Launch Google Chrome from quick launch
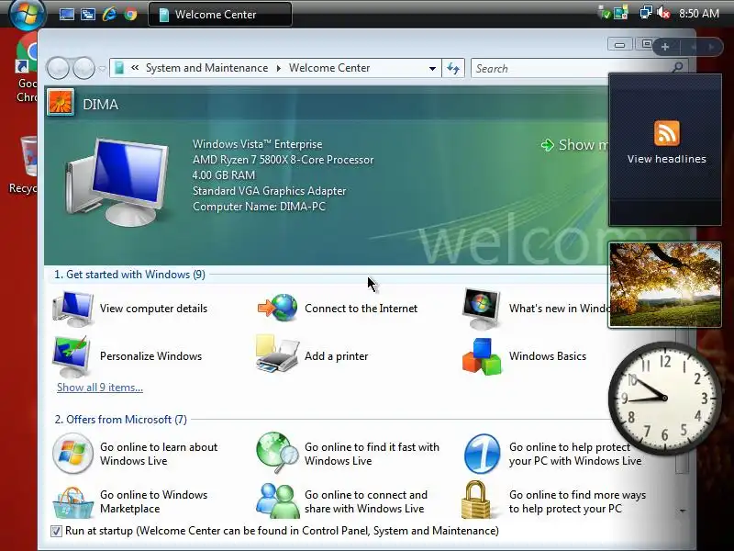 130,14
